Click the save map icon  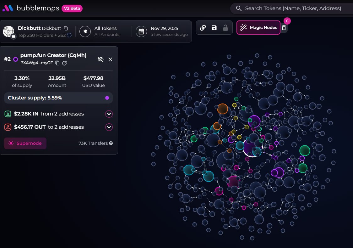[x=214, y=27]
